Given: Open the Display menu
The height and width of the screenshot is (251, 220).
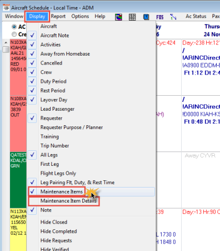Looking at the screenshot, I should pyautogui.click(x=37, y=16).
